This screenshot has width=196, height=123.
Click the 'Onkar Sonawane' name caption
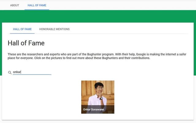[93, 110]
